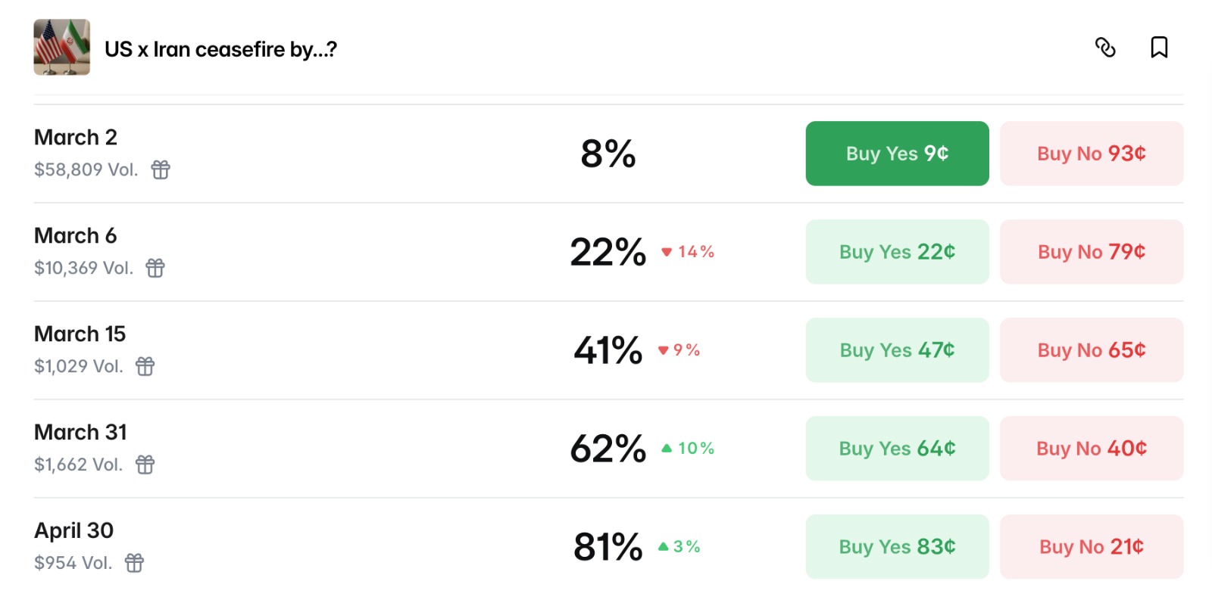Choose Buy Yes 22¢ for March 6

point(897,252)
